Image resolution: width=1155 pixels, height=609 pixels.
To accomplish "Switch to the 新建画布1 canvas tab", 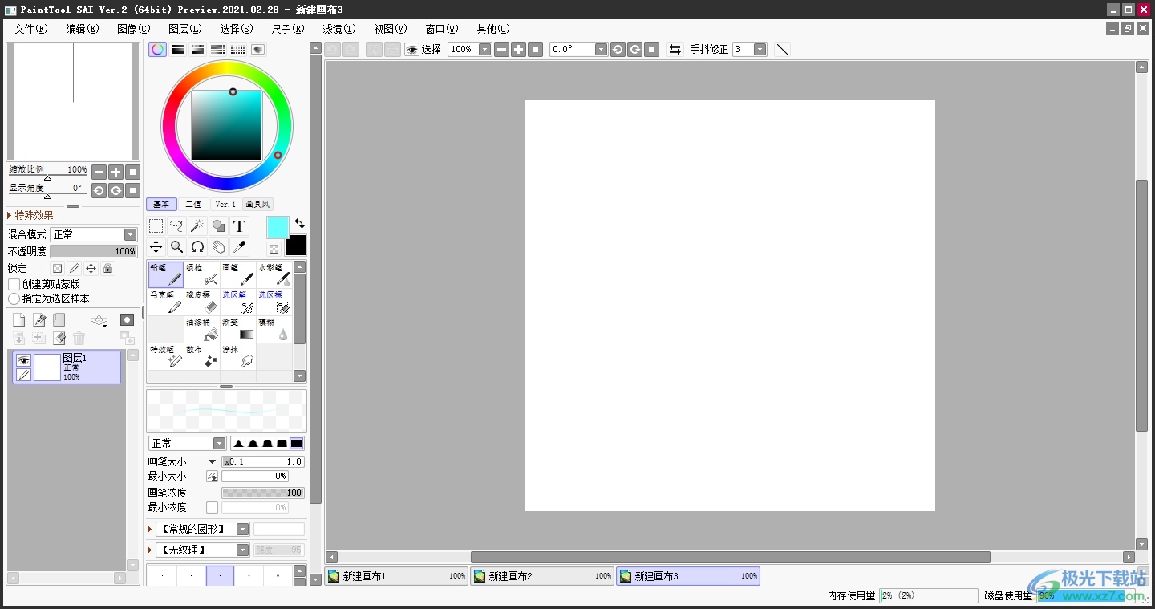I will click(397, 576).
